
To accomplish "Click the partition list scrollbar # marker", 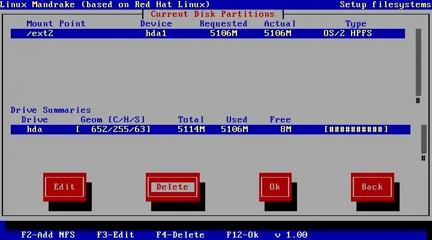I will click(418, 101).
